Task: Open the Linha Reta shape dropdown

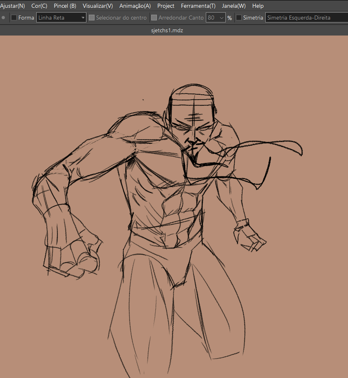Action: click(x=61, y=18)
